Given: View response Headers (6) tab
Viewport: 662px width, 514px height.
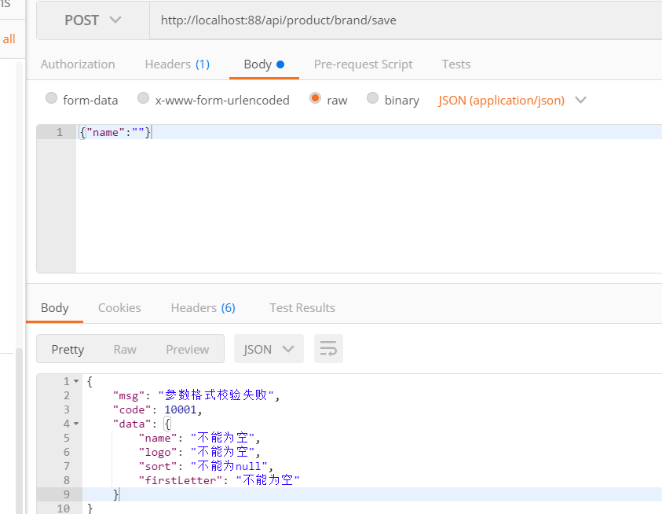Looking at the screenshot, I should click(203, 308).
